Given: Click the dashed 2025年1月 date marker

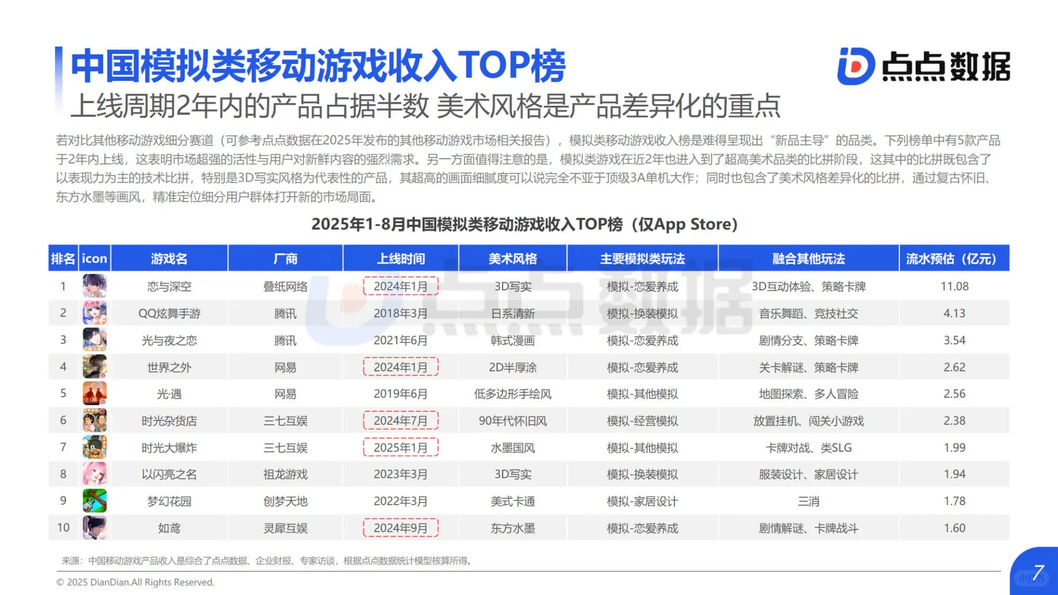Looking at the screenshot, I should [401, 447].
